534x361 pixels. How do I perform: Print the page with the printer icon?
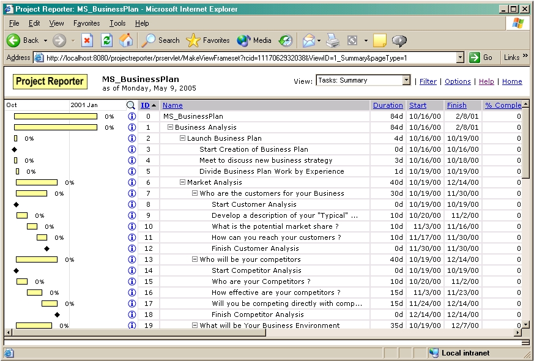[x=333, y=40]
